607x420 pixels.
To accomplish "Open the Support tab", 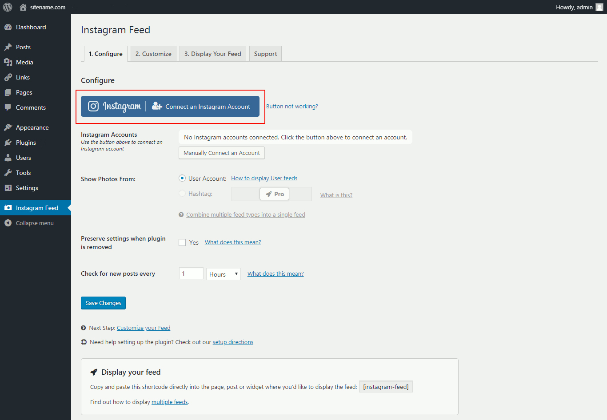I will pyautogui.click(x=265, y=54).
